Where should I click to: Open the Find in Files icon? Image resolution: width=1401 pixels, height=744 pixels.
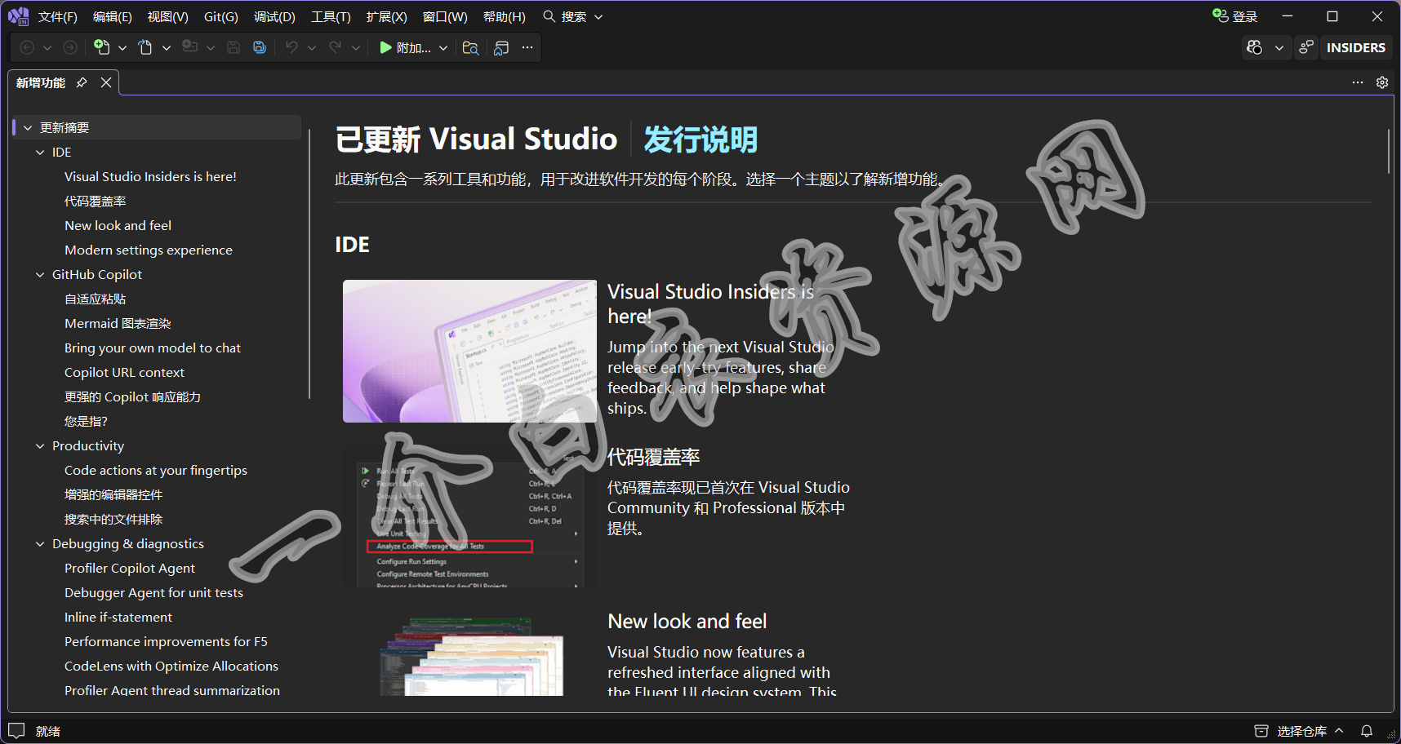470,47
